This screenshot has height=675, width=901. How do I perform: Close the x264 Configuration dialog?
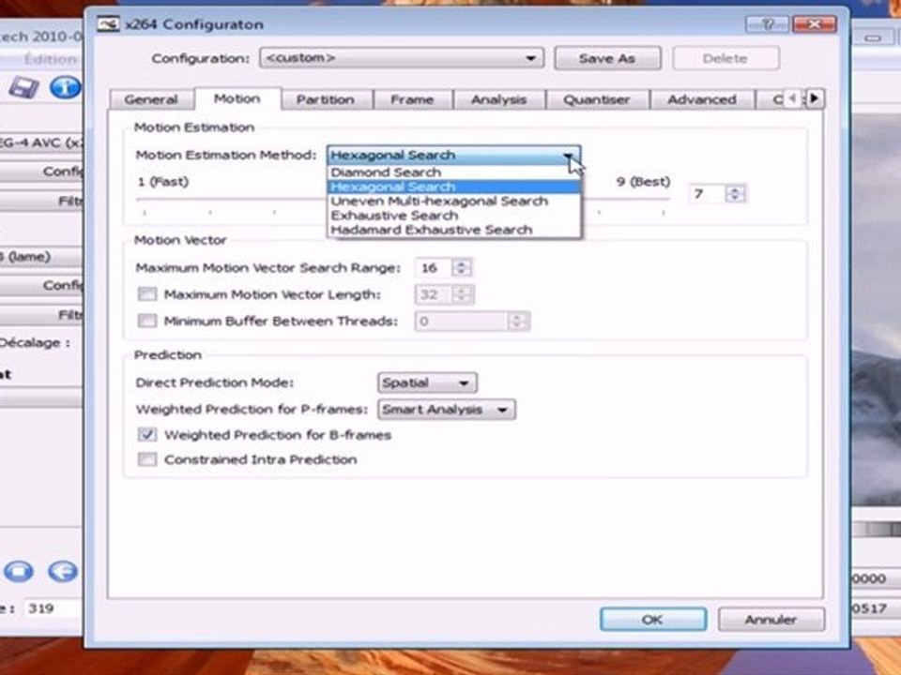click(815, 24)
